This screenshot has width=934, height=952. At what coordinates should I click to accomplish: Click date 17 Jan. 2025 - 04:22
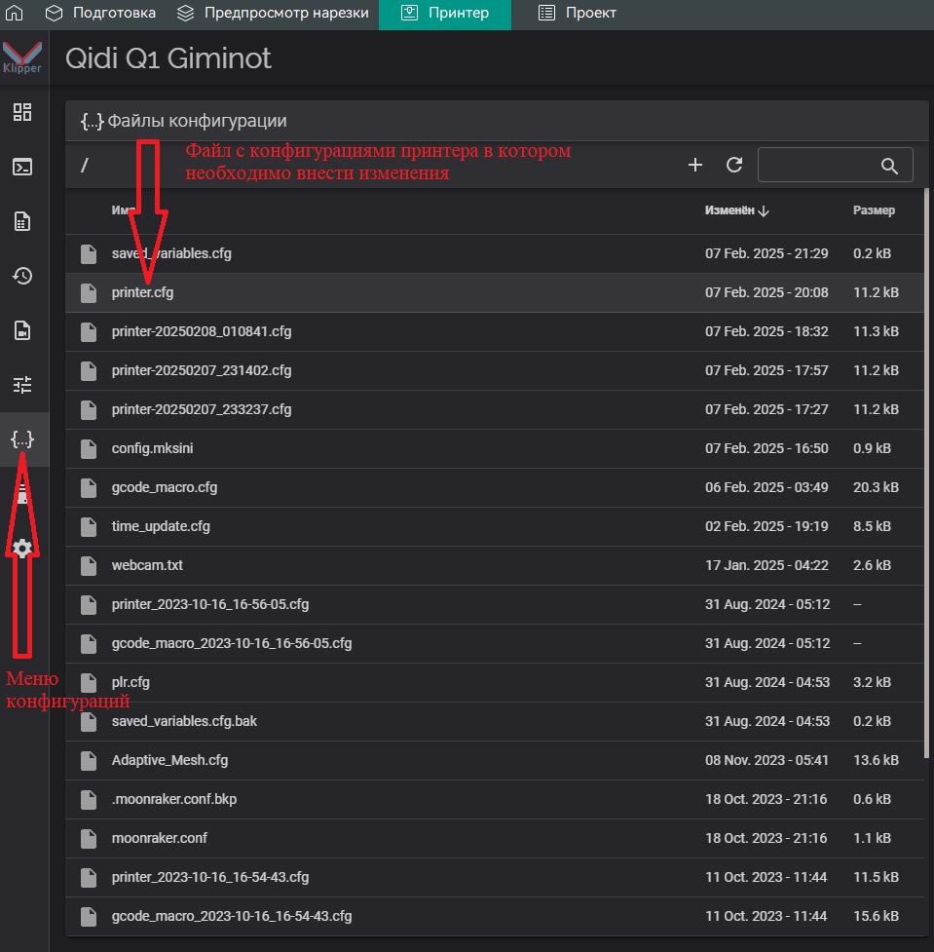tap(766, 565)
